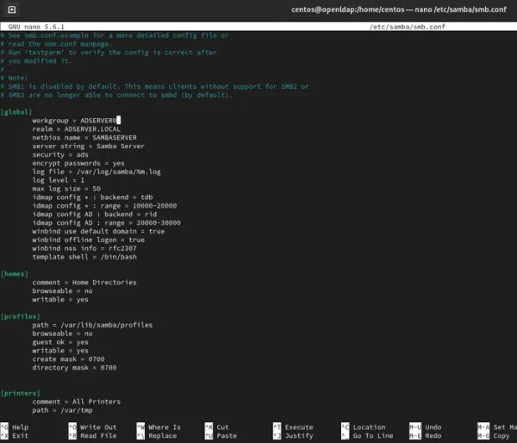Select Read File in the shortcut bar
Viewport: 517px width, 443px height.
click(97, 436)
